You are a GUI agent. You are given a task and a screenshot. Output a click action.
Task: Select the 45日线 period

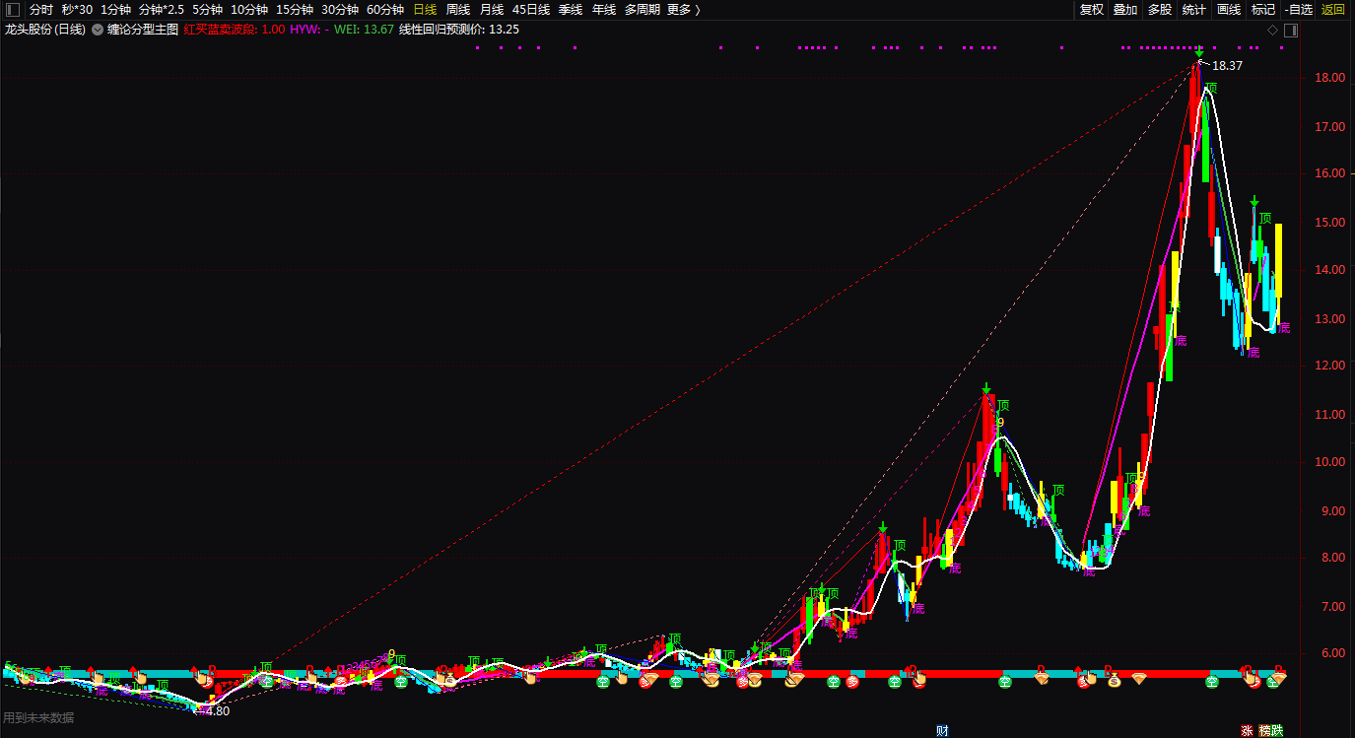(x=531, y=10)
